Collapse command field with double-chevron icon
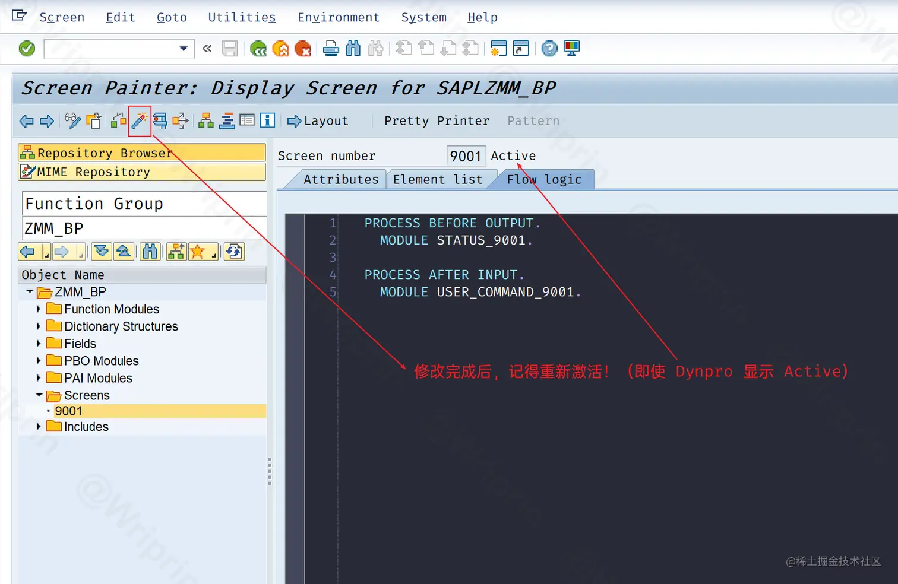Screen dimensions: 898x584 click(207, 49)
